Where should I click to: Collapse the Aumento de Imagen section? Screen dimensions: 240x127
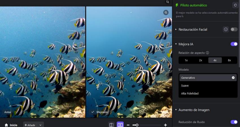176,110
